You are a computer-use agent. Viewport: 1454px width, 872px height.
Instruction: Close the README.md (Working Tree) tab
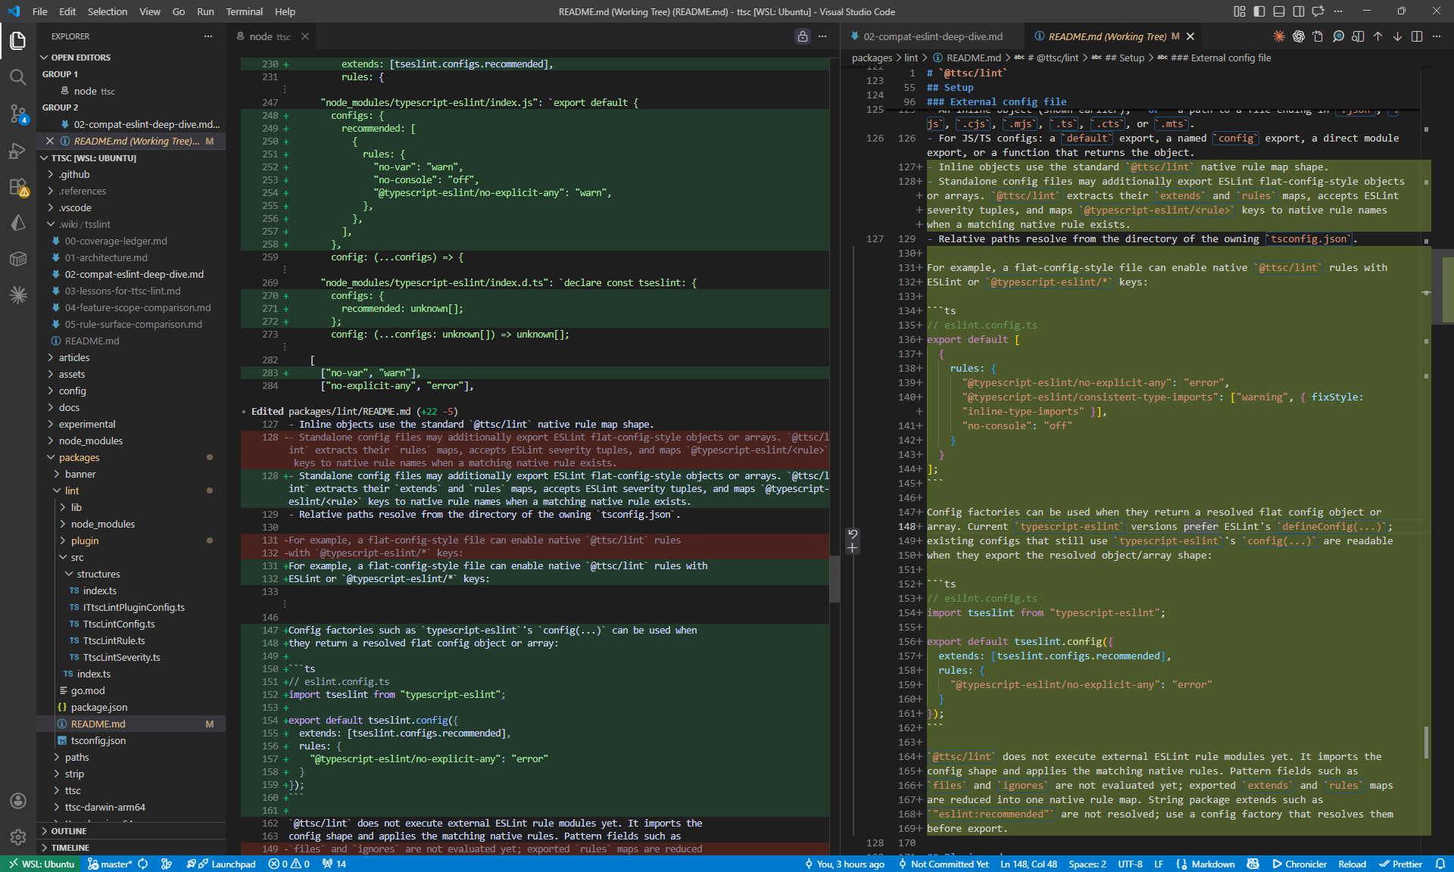click(1190, 36)
